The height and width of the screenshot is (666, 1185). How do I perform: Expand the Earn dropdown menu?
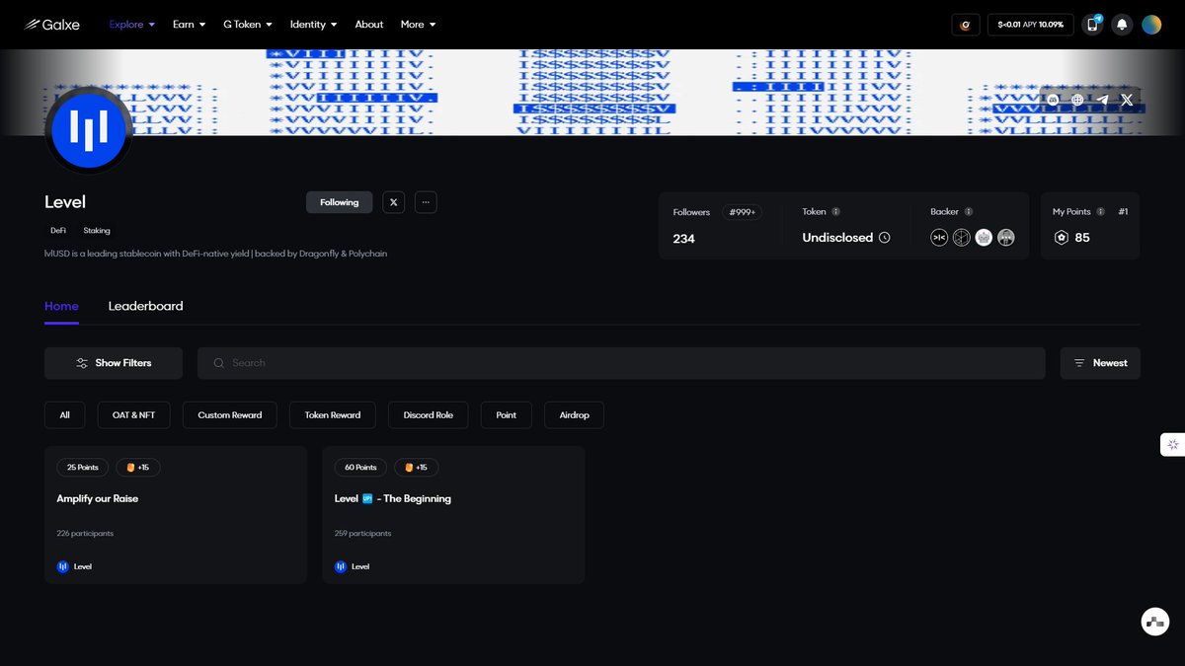(190, 25)
